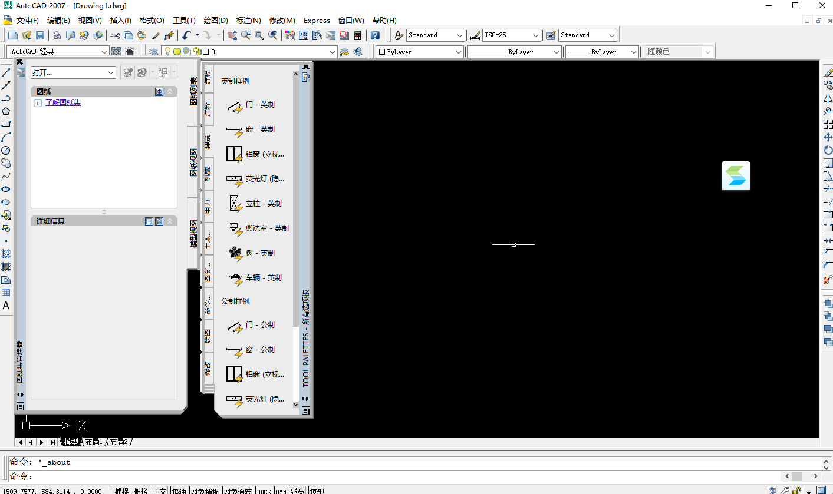Open the QuickCalc calculator icon
Viewport: 833px width, 494px height.
pyautogui.click(x=358, y=35)
